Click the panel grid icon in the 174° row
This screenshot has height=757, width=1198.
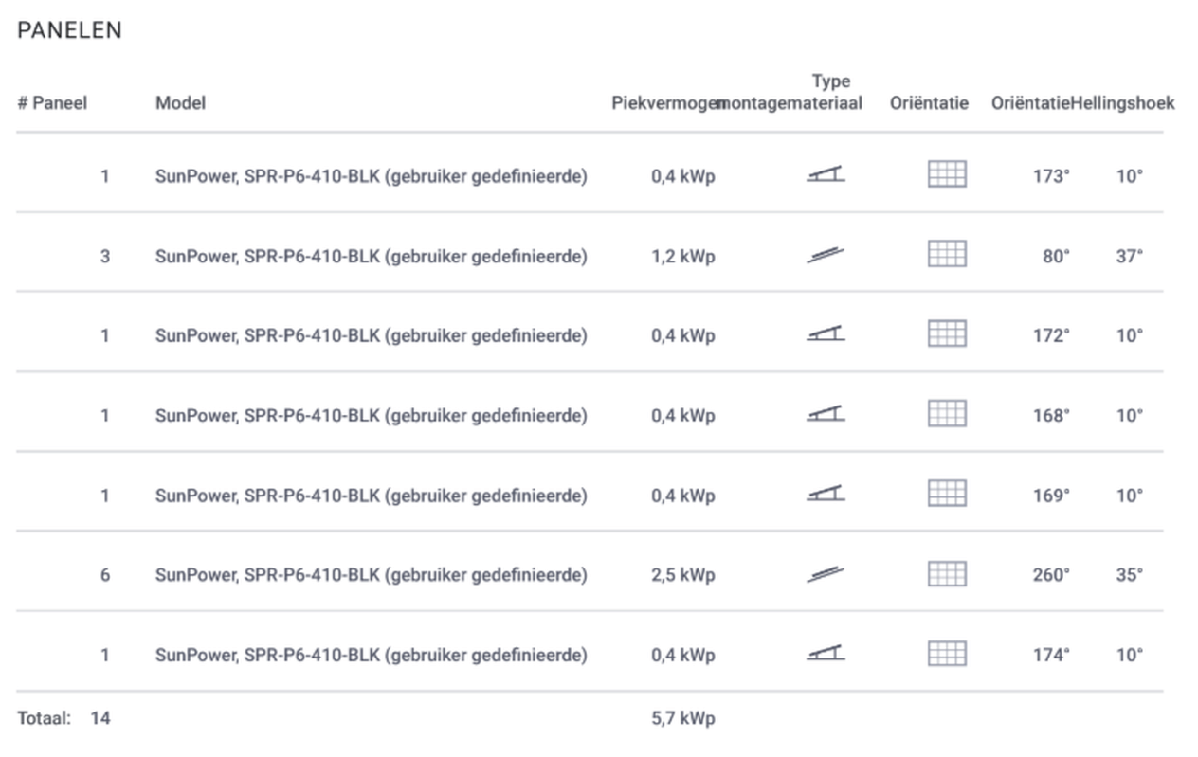point(947,654)
